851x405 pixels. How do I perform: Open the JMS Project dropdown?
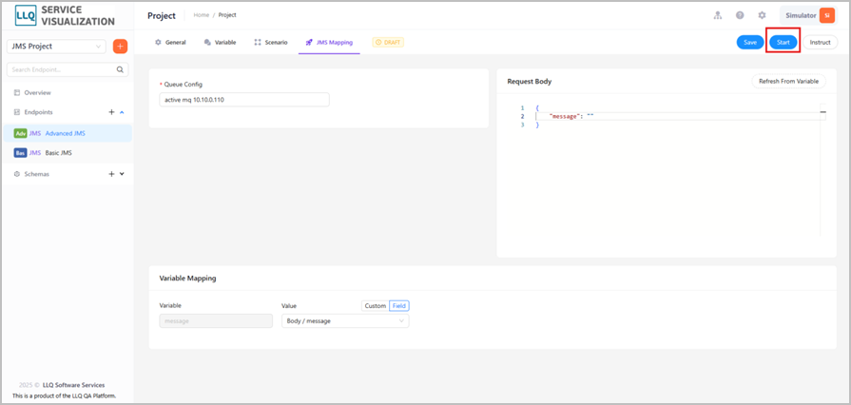[56, 47]
